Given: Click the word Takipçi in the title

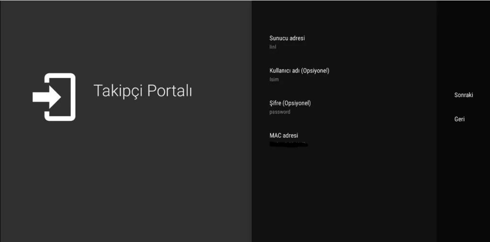Looking at the screenshot, I should (119, 91).
